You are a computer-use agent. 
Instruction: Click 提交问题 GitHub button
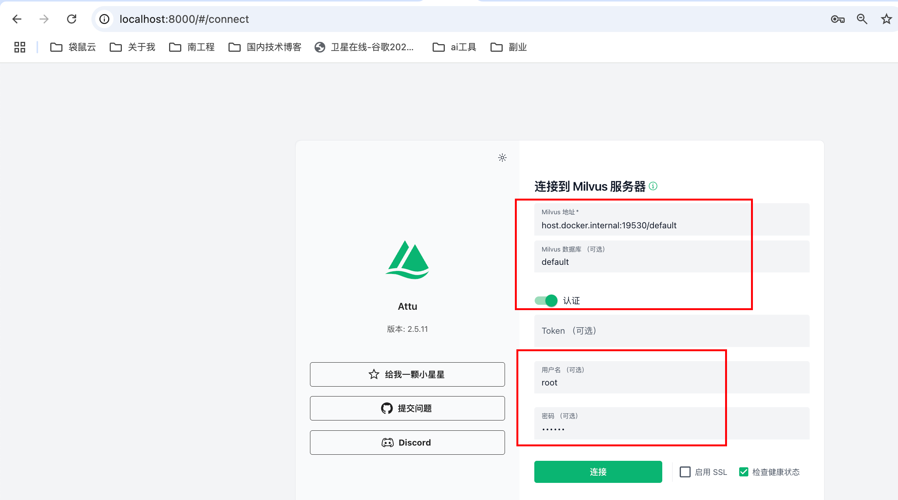coord(407,408)
